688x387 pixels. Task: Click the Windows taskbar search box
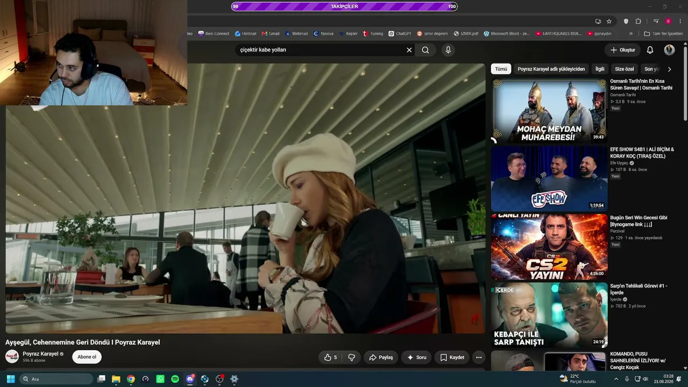[56, 379]
